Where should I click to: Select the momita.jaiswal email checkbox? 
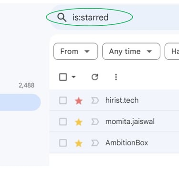point(63,122)
